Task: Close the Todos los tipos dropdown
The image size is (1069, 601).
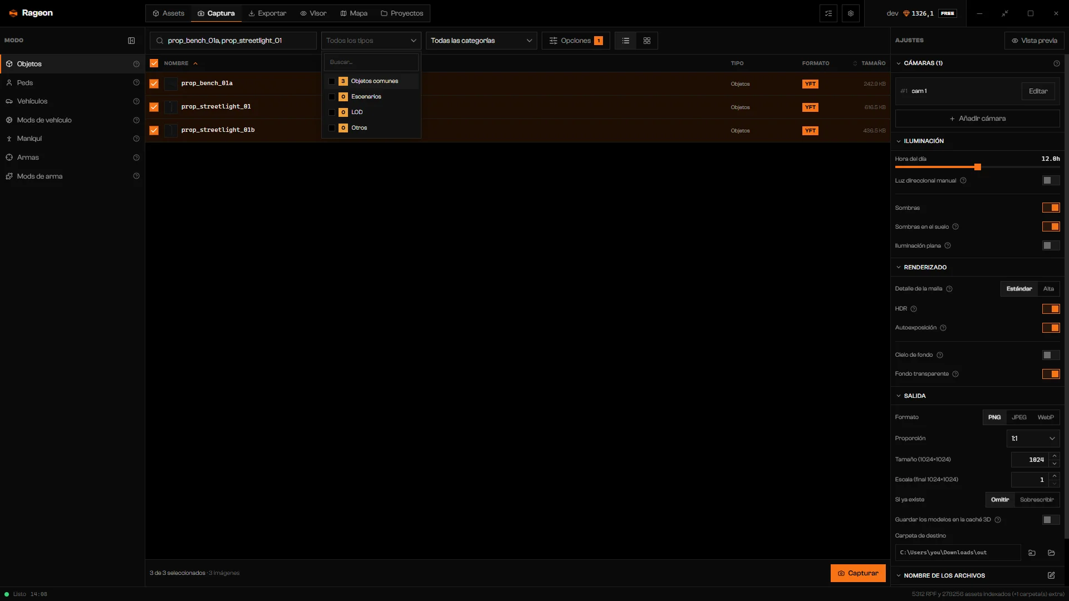Action: click(371, 41)
